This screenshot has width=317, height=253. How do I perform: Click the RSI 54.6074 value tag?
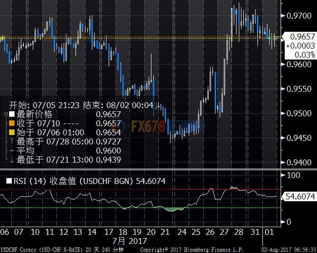pos(299,196)
